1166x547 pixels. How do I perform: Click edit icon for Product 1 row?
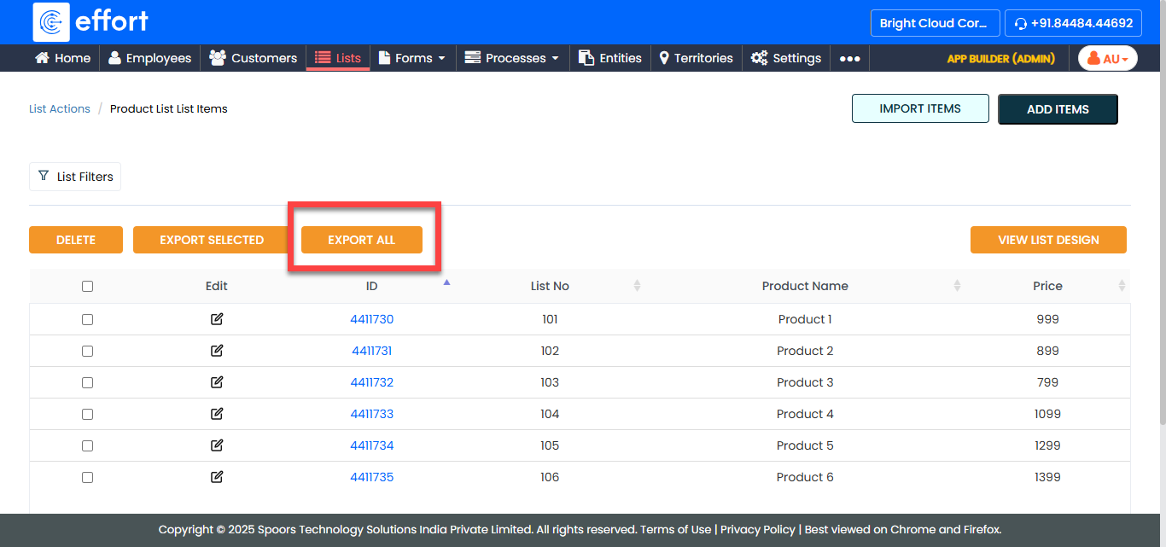[x=217, y=319]
